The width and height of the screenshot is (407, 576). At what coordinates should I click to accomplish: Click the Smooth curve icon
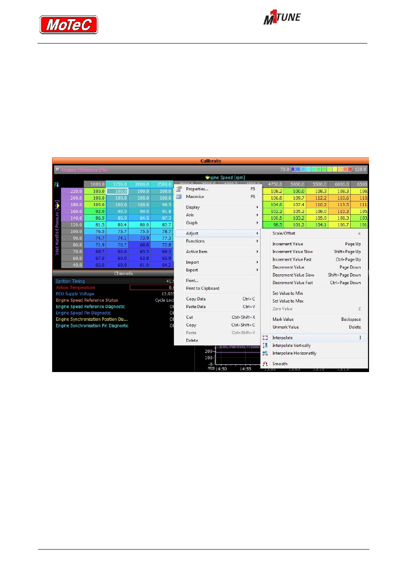[265, 364]
